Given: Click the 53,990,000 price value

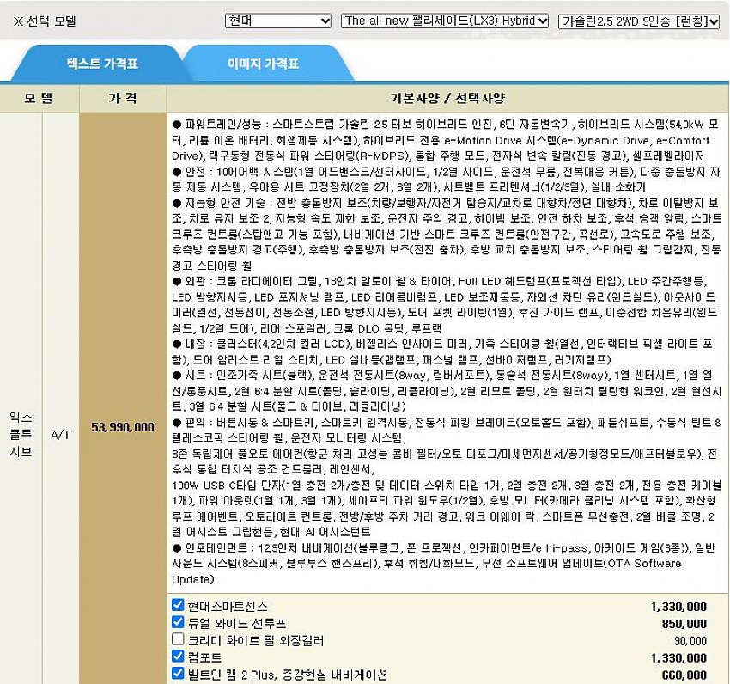Looking at the screenshot, I should (122, 427).
